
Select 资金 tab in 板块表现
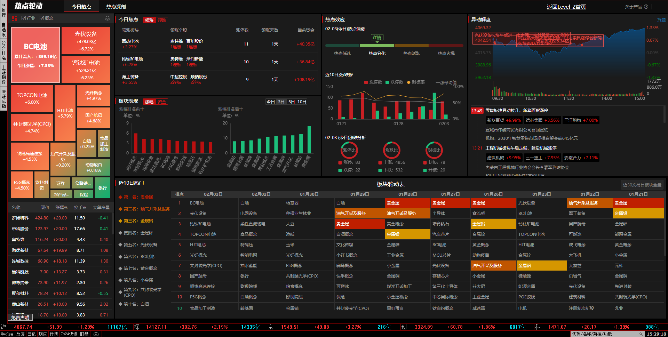click(162, 102)
